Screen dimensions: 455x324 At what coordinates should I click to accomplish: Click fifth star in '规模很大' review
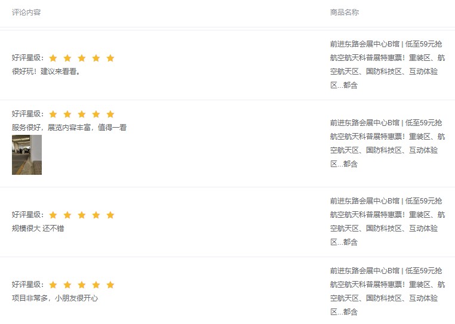coord(110,215)
